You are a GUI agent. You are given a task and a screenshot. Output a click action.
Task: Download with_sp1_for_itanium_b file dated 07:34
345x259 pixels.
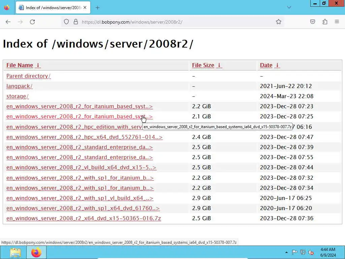[80, 188]
